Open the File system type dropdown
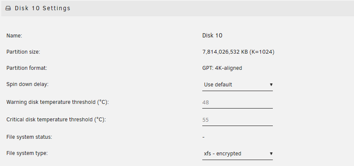 pos(238,154)
